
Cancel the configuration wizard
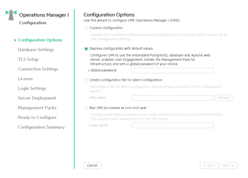click(x=92, y=165)
